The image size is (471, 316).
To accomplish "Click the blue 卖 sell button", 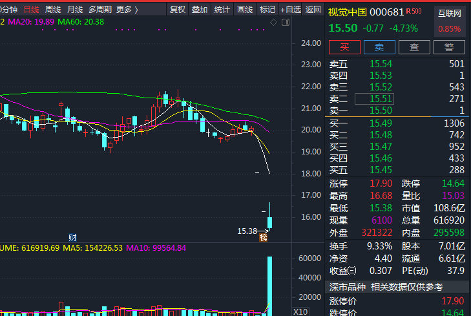I will (x=379, y=47).
